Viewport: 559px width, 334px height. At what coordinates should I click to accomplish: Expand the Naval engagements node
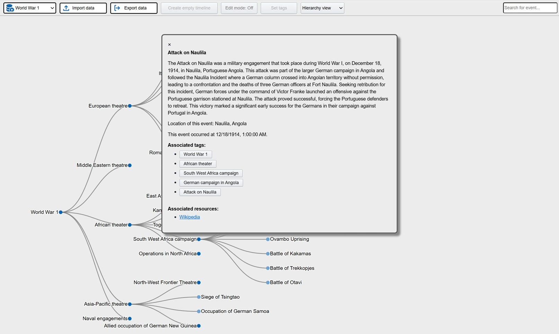click(130, 318)
